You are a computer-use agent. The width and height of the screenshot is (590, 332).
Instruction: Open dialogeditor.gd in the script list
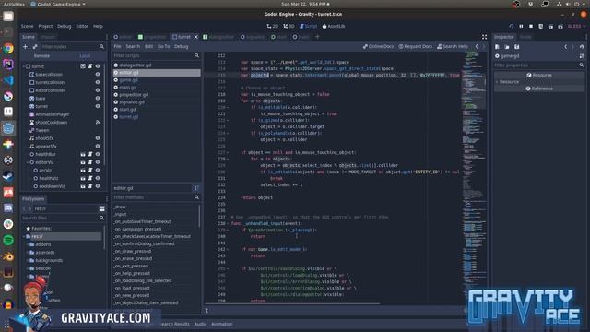tap(136, 65)
